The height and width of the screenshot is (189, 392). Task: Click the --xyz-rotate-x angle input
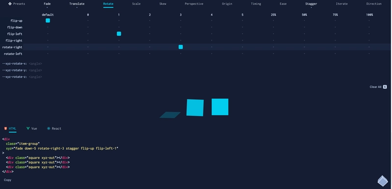pos(35,63)
